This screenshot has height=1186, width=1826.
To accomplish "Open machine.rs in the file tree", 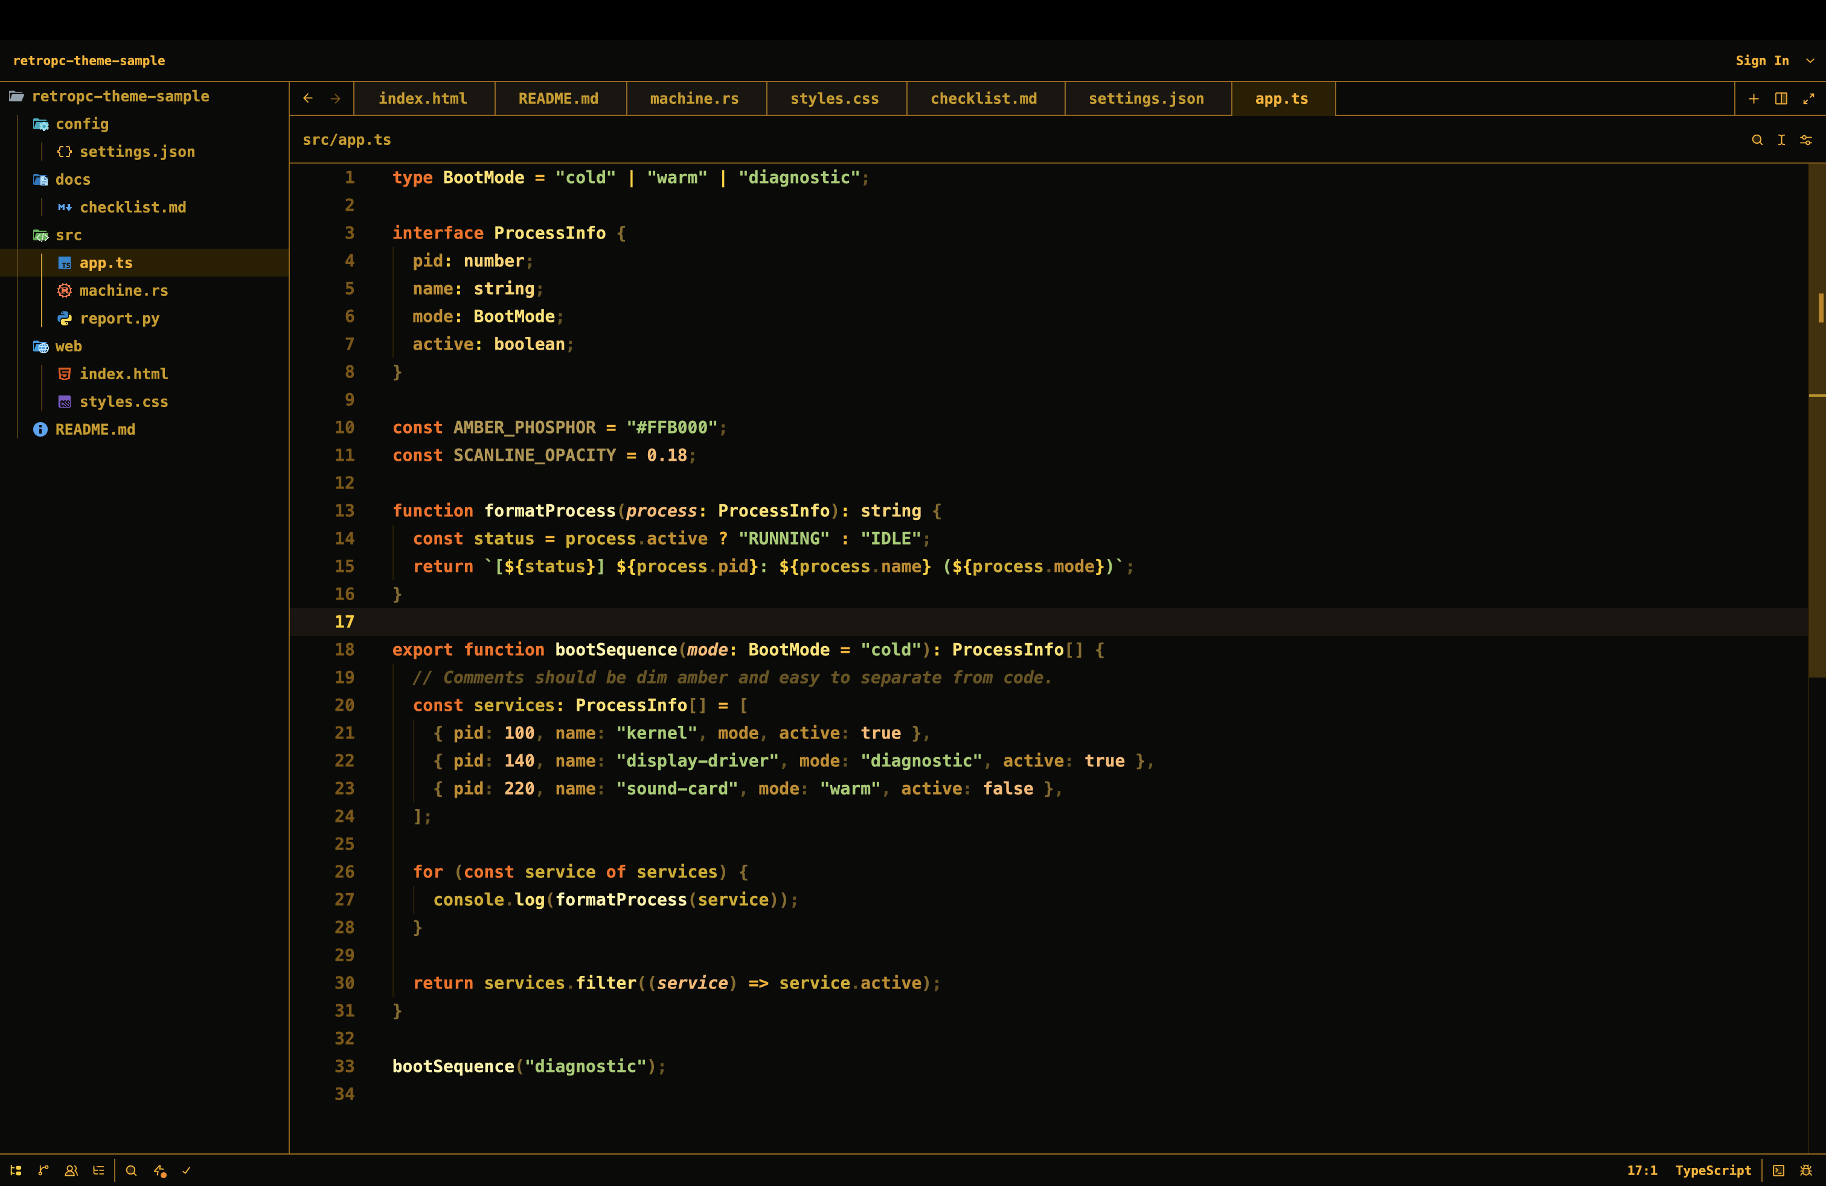I will point(144,290).
